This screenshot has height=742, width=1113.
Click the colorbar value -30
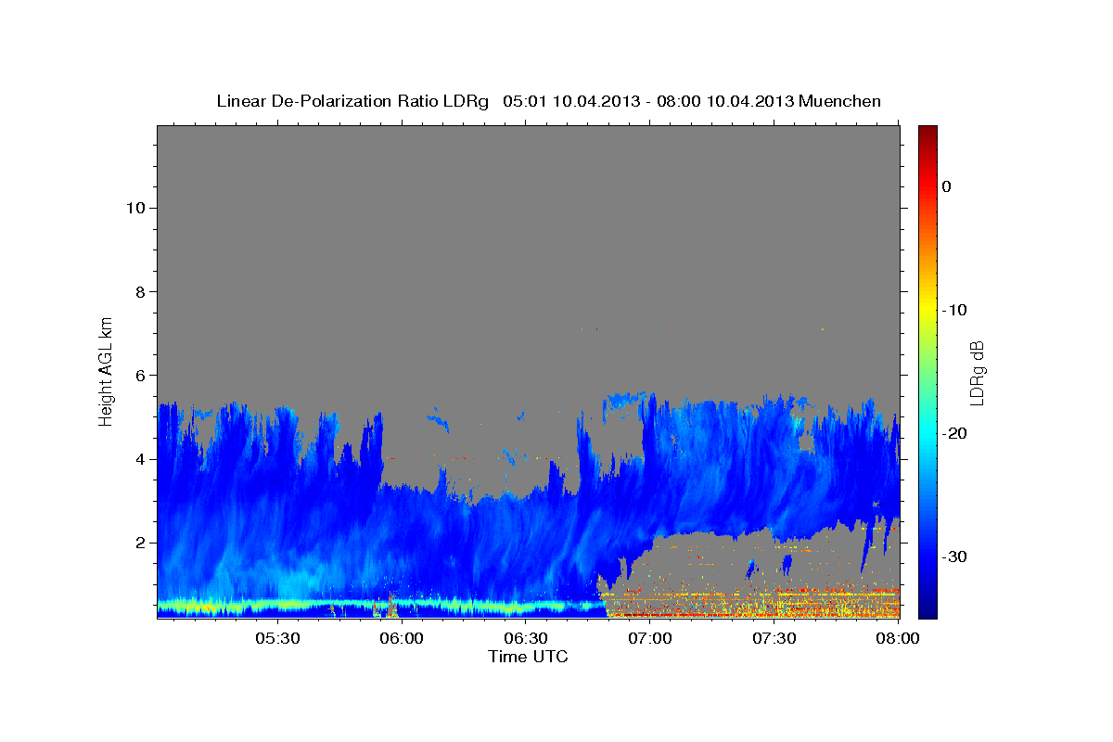[955, 556]
